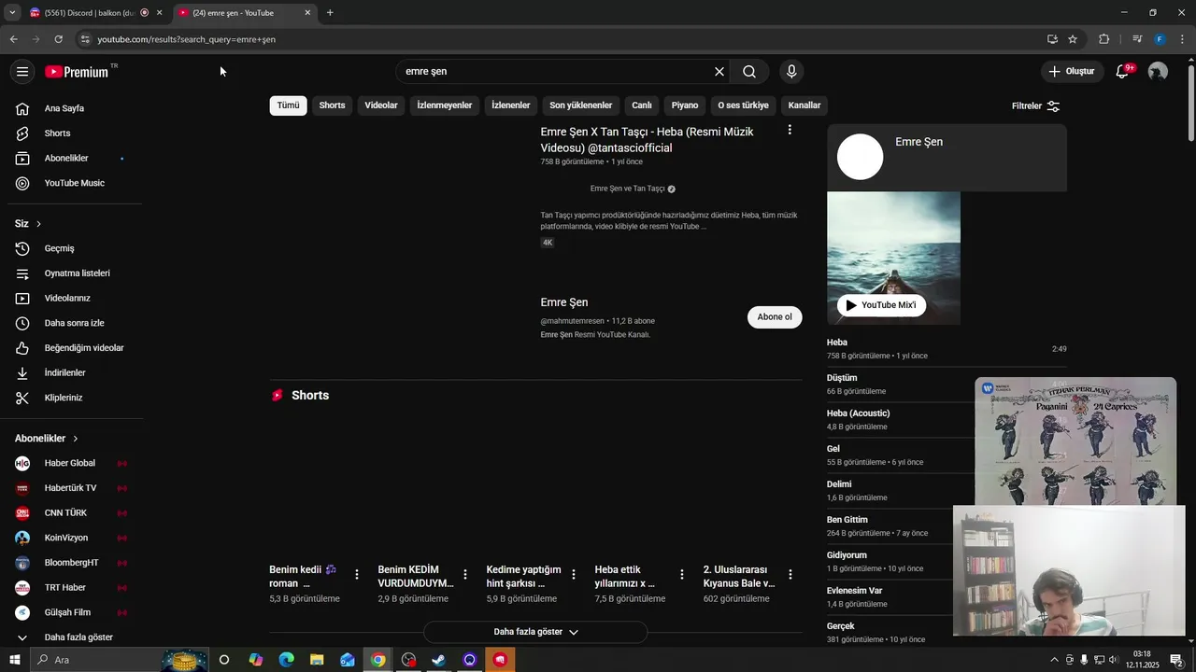The width and height of the screenshot is (1196, 672).
Task: Open options for 'Benim kedii roman' short
Action: coord(356,575)
